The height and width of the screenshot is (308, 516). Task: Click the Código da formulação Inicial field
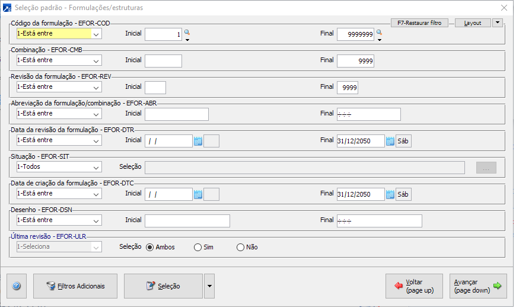(x=163, y=34)
